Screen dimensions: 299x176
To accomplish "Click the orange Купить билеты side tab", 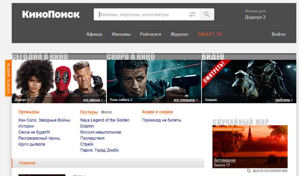I will (8, 78).
